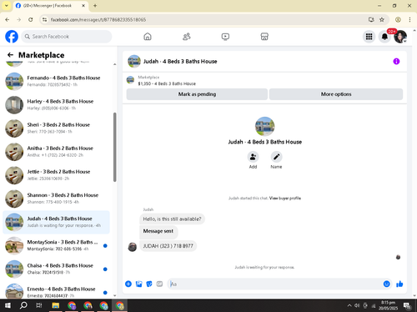417x312 pixels.
Task: Go back using Marketplace back arrow
Action: click(10, 55)
